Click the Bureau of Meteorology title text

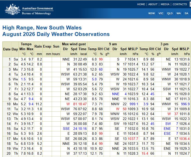(36, 13)
